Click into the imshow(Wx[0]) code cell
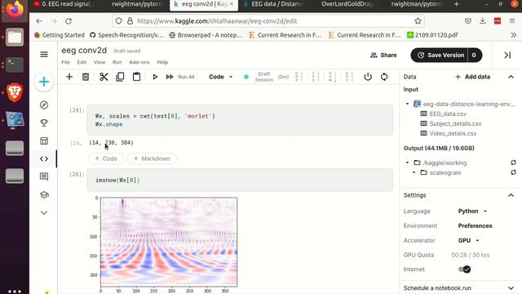 click(x=240, y=180)
